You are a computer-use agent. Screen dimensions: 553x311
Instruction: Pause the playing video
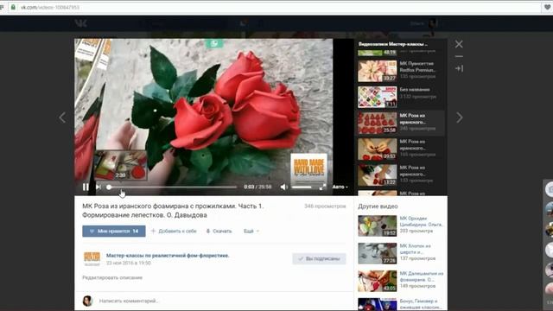click(86, 187)
